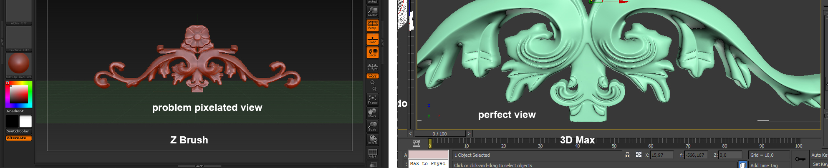Toggle the Alternate button
The height and width of the screenshot is (168, 828).
point(19,138)
